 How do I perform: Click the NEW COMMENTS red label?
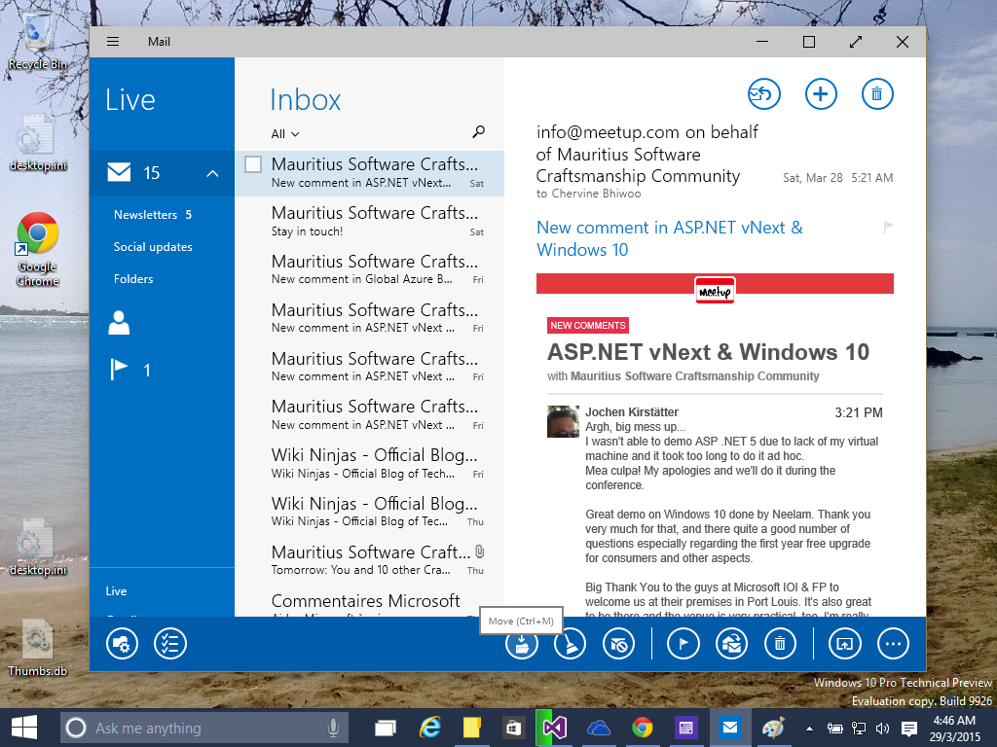coord(587,325)
